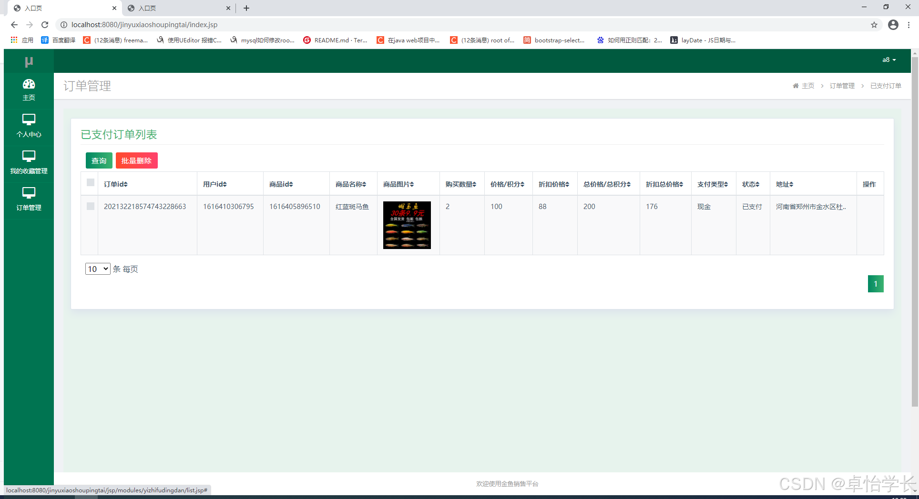Open 订单管理 sidebar icon

(29, 193)
